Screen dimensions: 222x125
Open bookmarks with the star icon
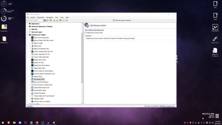[57, 20]
